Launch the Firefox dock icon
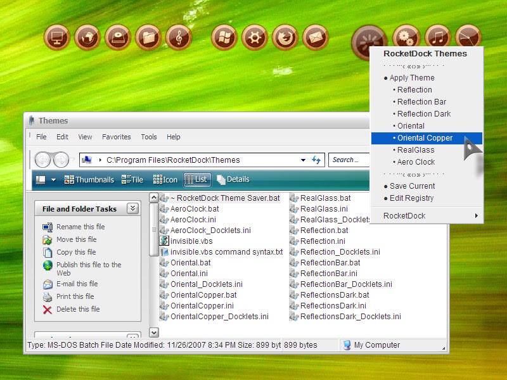This screenshot has height=380, width=507. [285, 37]
